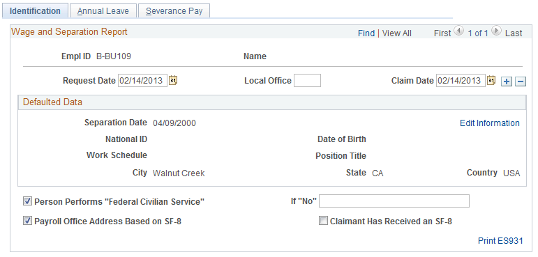Add a new row with plus icon
Image resolution: width=538 pixels, height=257 pixels.
(507, 81)
